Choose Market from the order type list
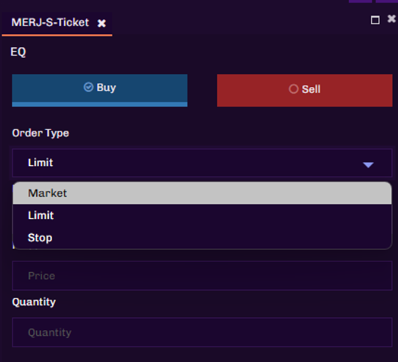Image resolution: width=398 pixels, height=362 pixels. pos(48,193)
